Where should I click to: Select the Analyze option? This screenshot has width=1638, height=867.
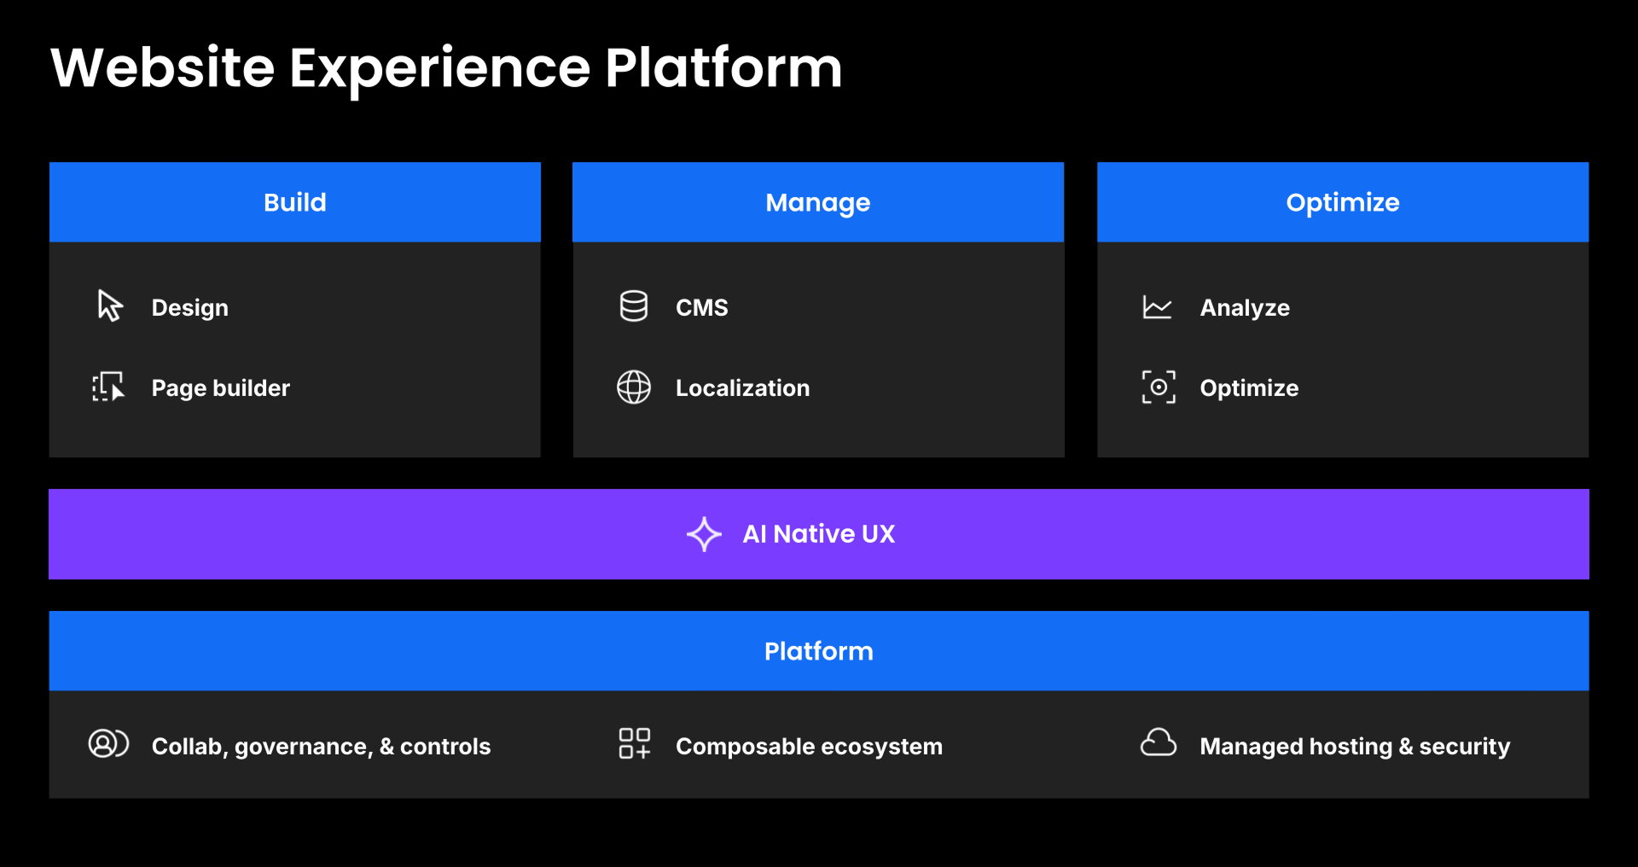pos(1245,307)
